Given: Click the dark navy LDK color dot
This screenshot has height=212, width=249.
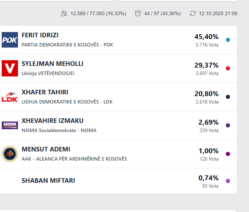Looking at the screenshot, I should pos(228,97).
